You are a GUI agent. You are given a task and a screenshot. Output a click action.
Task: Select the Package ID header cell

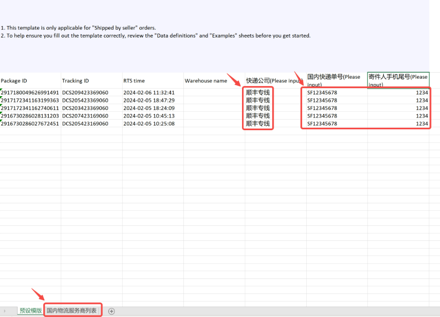(30, 81)
